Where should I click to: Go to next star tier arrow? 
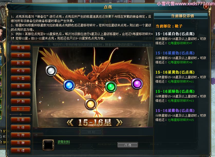click(119, 122)
